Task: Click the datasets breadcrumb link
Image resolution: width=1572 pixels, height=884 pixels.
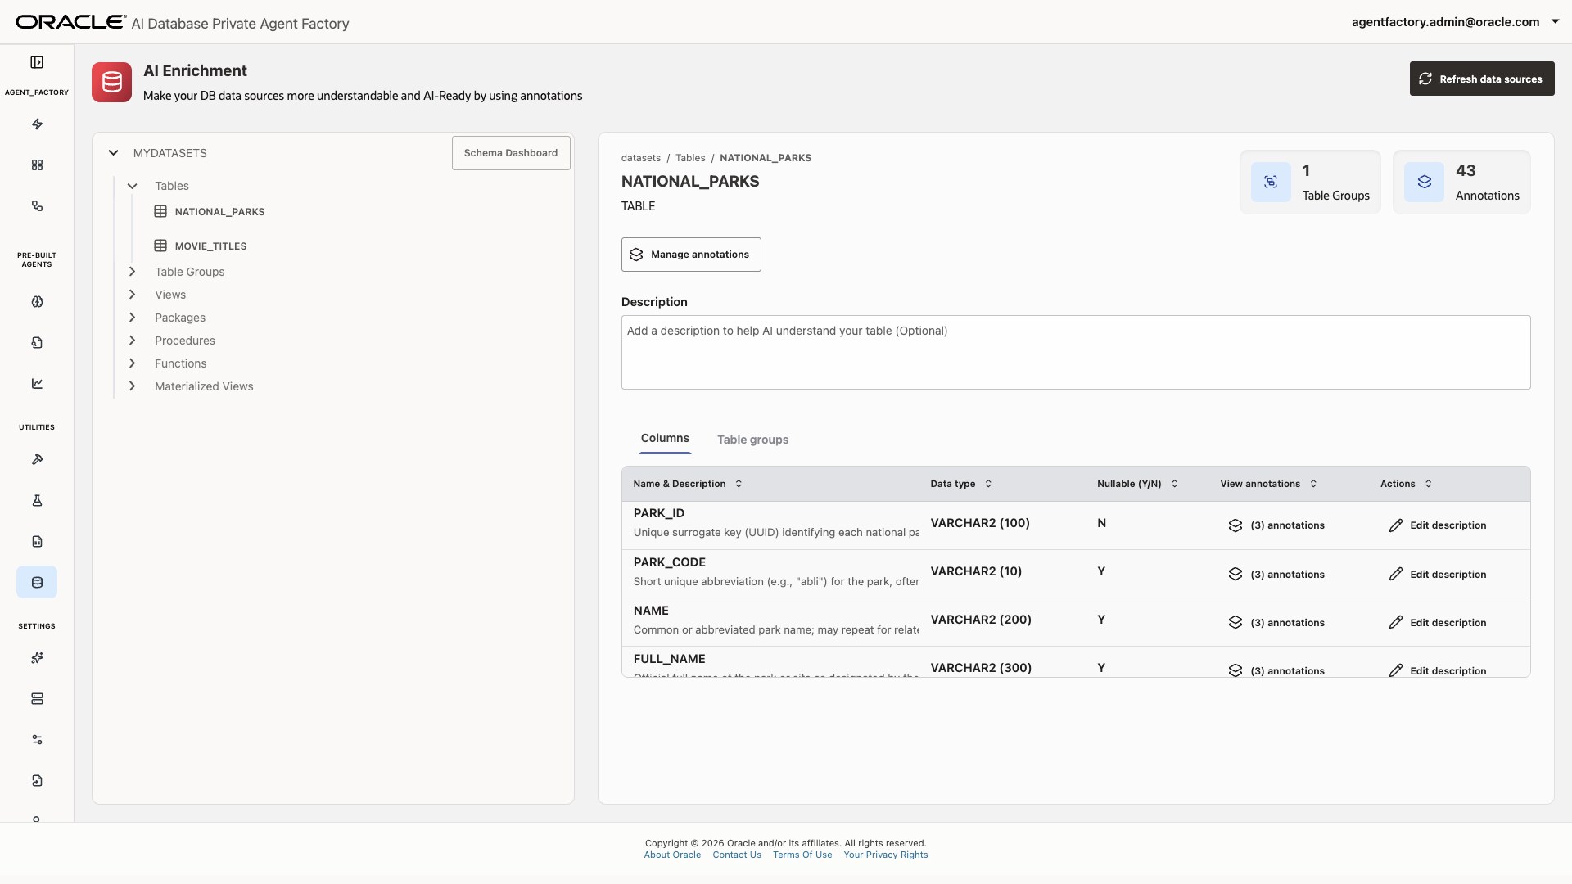Action: click(641, 158)
